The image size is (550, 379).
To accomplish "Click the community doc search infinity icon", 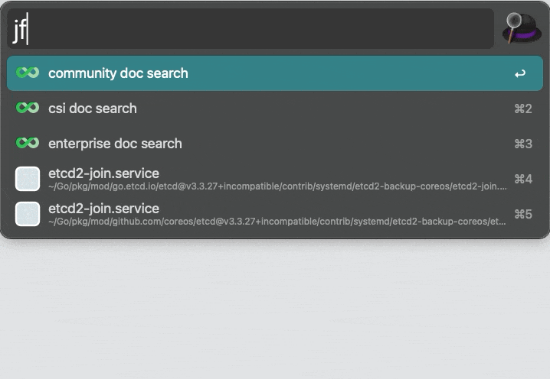I will point(28,73).
